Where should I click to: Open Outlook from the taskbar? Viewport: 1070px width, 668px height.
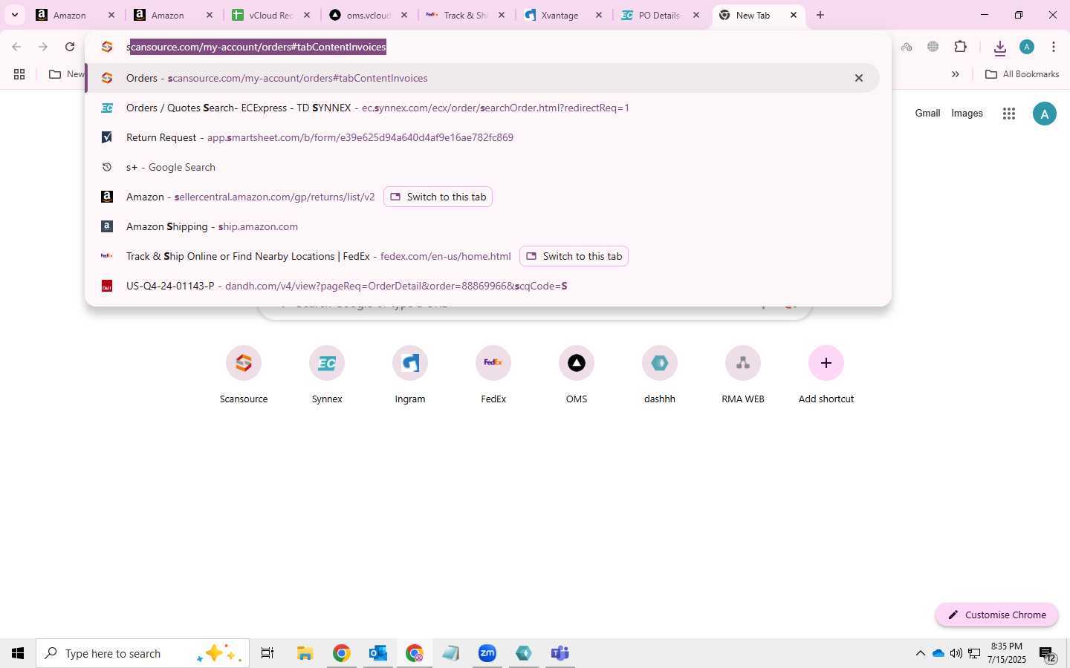[x=378, y=653]
